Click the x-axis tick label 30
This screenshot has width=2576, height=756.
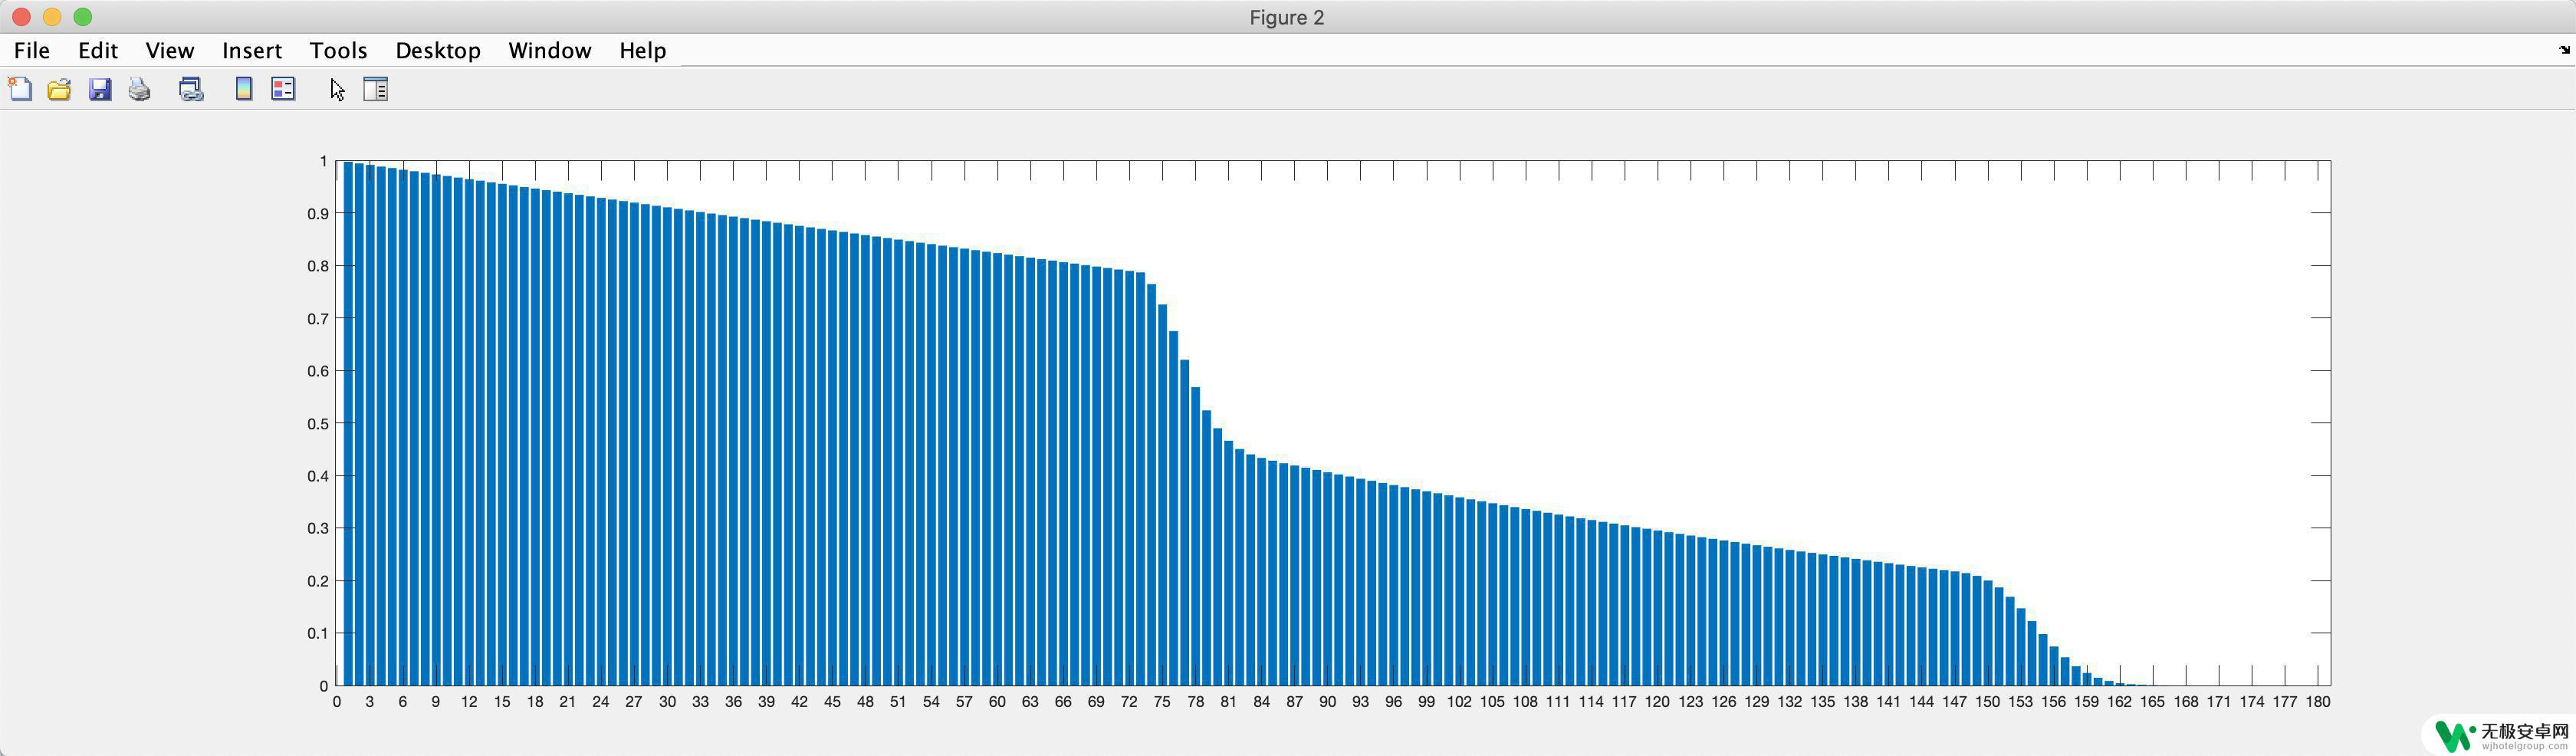click(667, 702)
